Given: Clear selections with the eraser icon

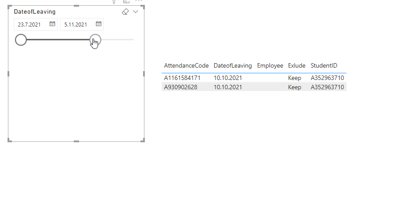Looking at the screenshot, I should (125, 11).
